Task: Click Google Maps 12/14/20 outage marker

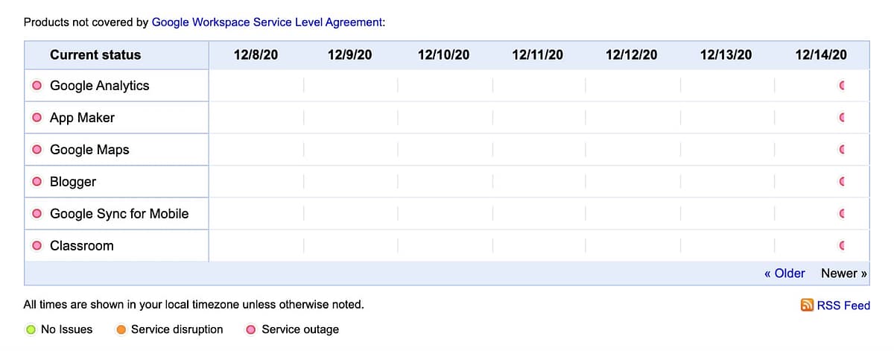Action: tap(842, 150)
